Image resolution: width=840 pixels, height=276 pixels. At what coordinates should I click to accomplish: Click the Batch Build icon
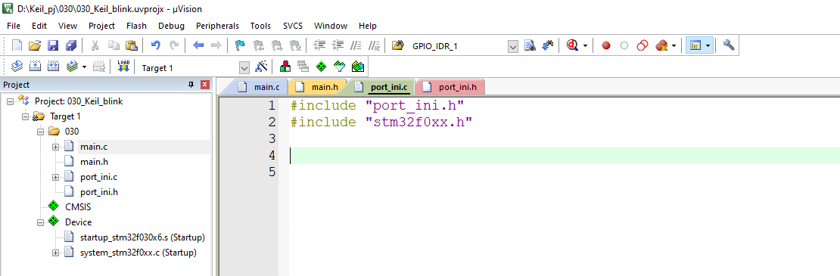pyautogui.click(x=73, y=67)
